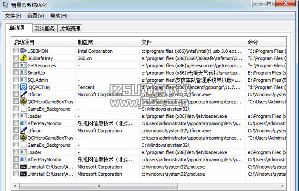
Task: Click the scrollbar right arrow
Action: (282, 186)
